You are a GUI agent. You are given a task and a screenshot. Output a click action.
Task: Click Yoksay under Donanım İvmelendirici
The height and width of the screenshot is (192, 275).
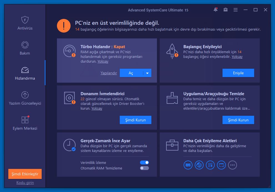[97, 109]
